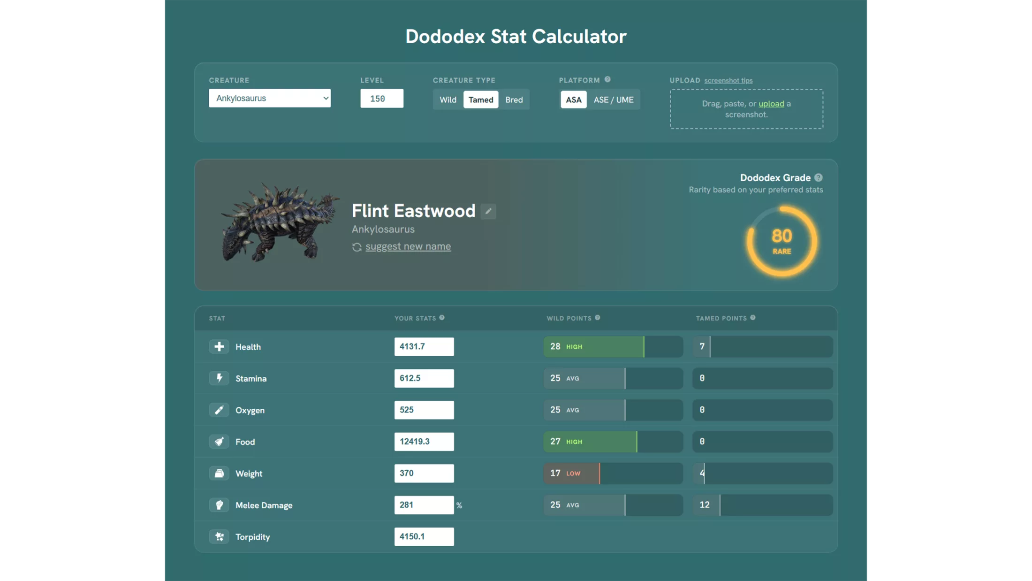Click the Stamina wild points bar
This screenshot has height=581, width=1032.
[613, 378]
